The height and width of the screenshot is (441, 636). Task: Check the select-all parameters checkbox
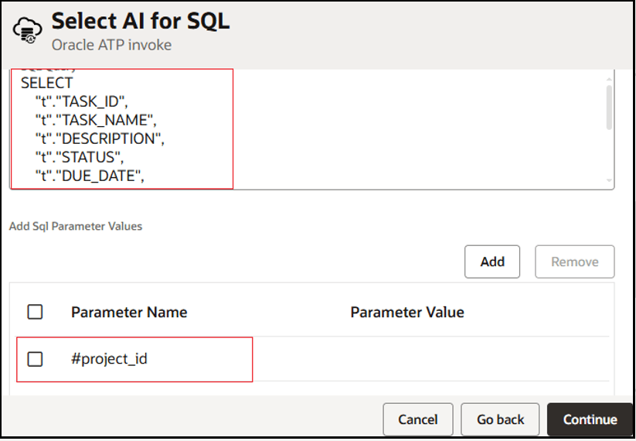[35, 312]
